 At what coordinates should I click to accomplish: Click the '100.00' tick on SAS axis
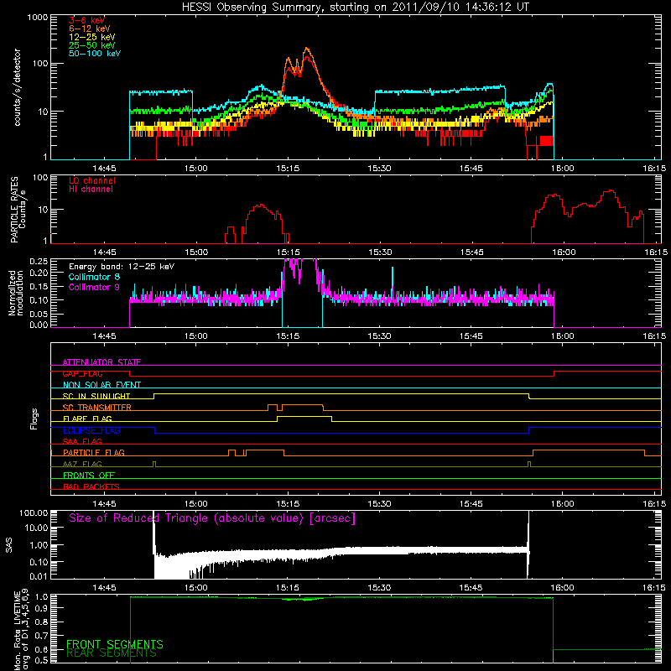click(34, 512)
